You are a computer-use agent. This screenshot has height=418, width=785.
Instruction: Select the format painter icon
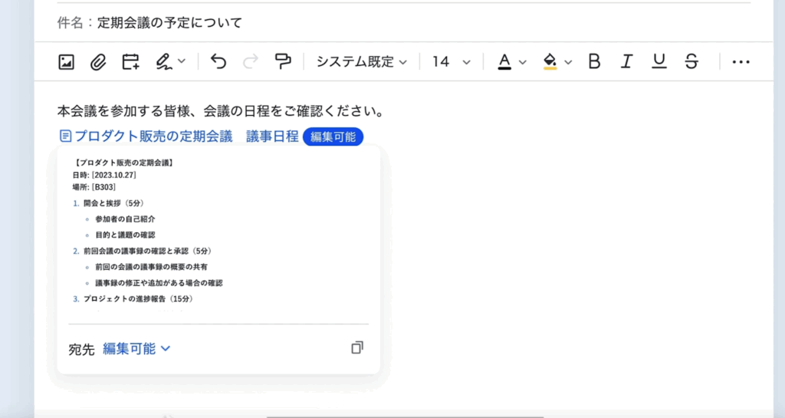[x=283, y=62]
